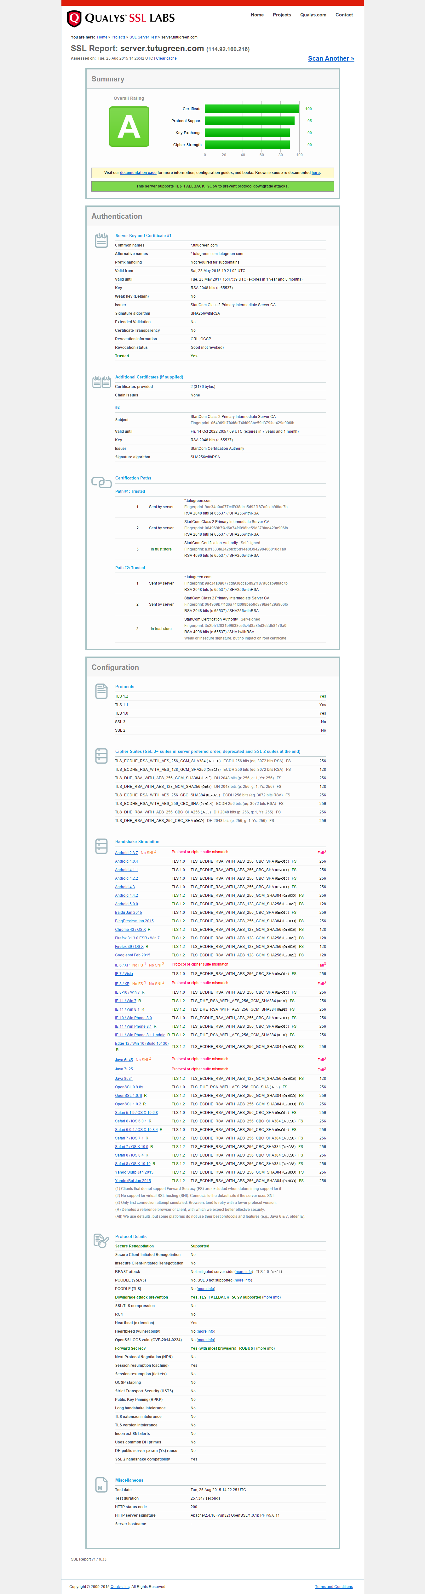Open the OpenSSL 0.9.8y handshake link
Viewport: 425px width, 1594px height.
click(129, 1087)
